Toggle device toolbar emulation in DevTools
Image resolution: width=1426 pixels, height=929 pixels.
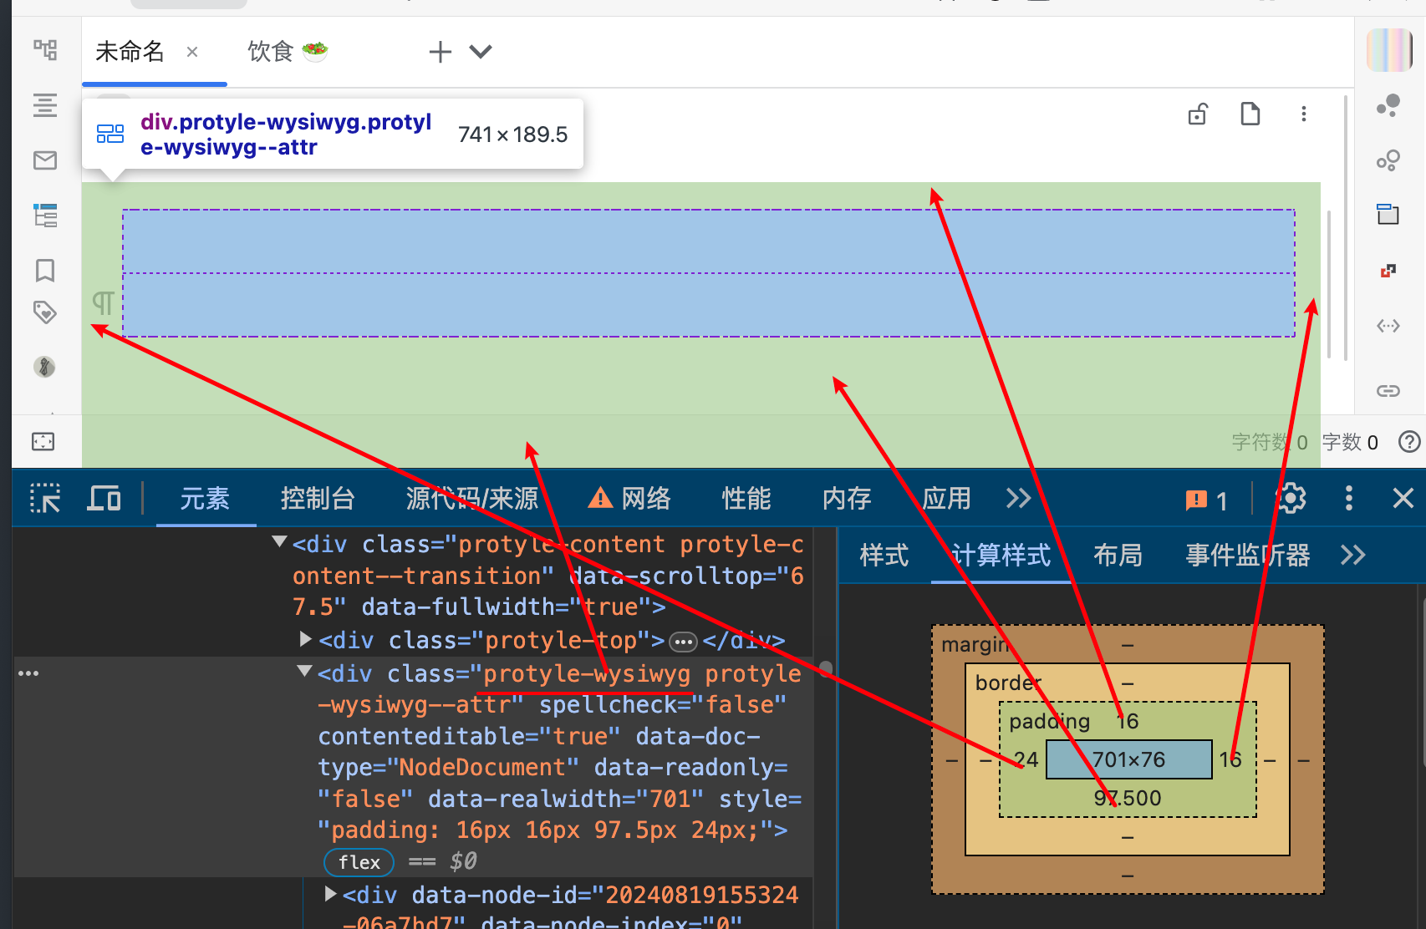(104, 499)
